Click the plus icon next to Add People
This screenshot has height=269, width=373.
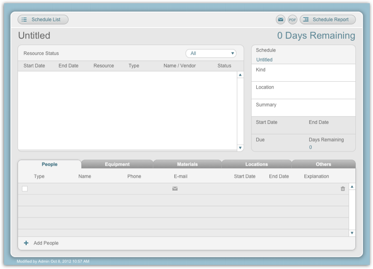click(x=26, y=243)
